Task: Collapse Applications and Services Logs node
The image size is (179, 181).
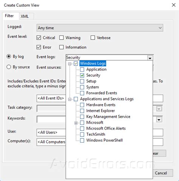Action: (x=70, y=99)
